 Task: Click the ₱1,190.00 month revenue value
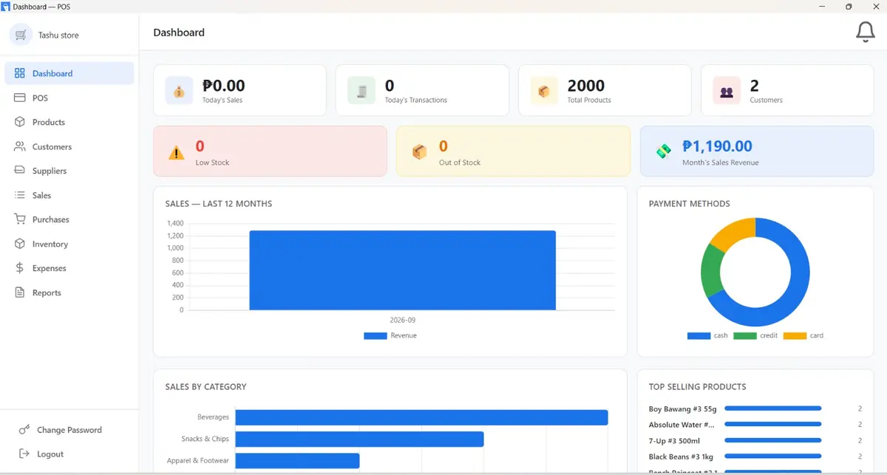point(717,146)
